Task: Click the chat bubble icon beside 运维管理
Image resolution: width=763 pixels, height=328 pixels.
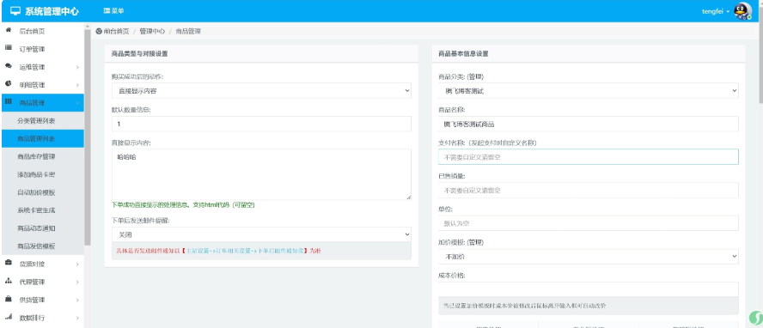Action: tap(9, 66)
